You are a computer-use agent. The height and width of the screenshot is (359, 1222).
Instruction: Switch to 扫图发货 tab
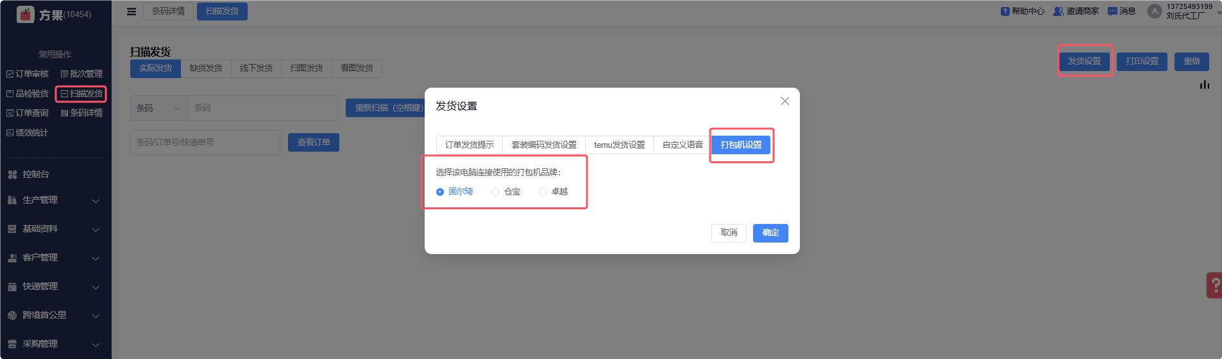point(307,68)
